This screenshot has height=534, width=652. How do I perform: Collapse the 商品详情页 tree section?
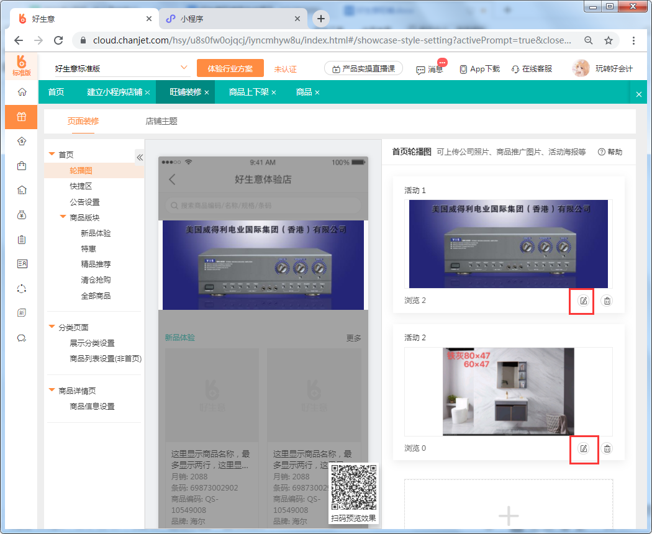(52, 390)
